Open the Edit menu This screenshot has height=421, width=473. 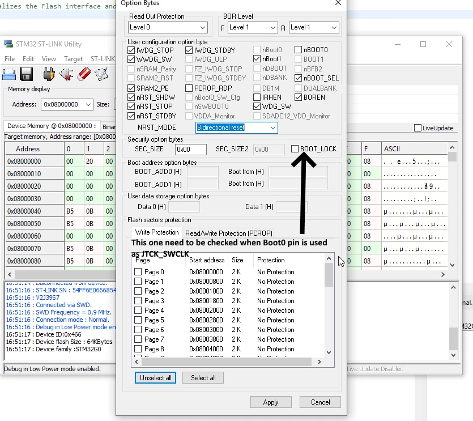28,59
